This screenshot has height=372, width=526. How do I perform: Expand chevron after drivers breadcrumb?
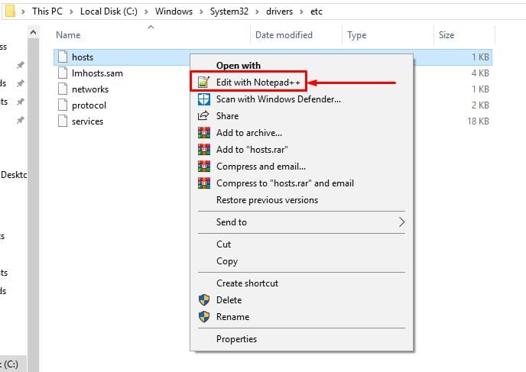click(x=301, y=11)
